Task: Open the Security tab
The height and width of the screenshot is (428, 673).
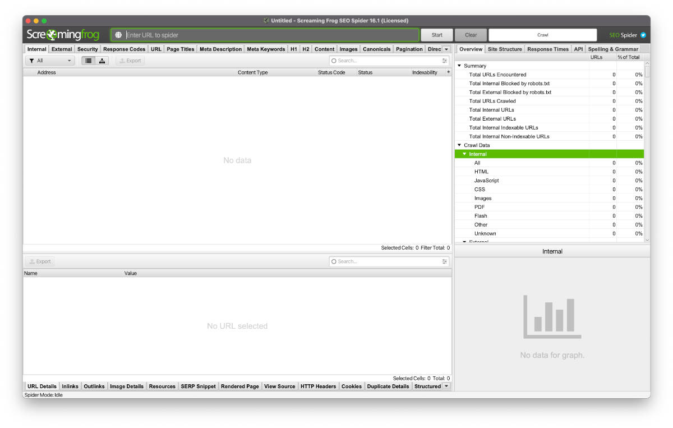Action: tap(87, 49)
